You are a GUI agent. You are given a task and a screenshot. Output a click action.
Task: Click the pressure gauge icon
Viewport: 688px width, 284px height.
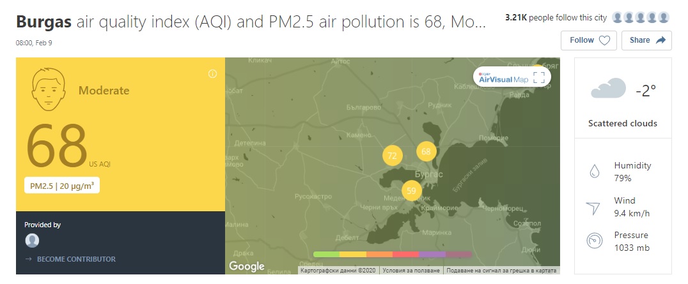[x=594, y=241]
